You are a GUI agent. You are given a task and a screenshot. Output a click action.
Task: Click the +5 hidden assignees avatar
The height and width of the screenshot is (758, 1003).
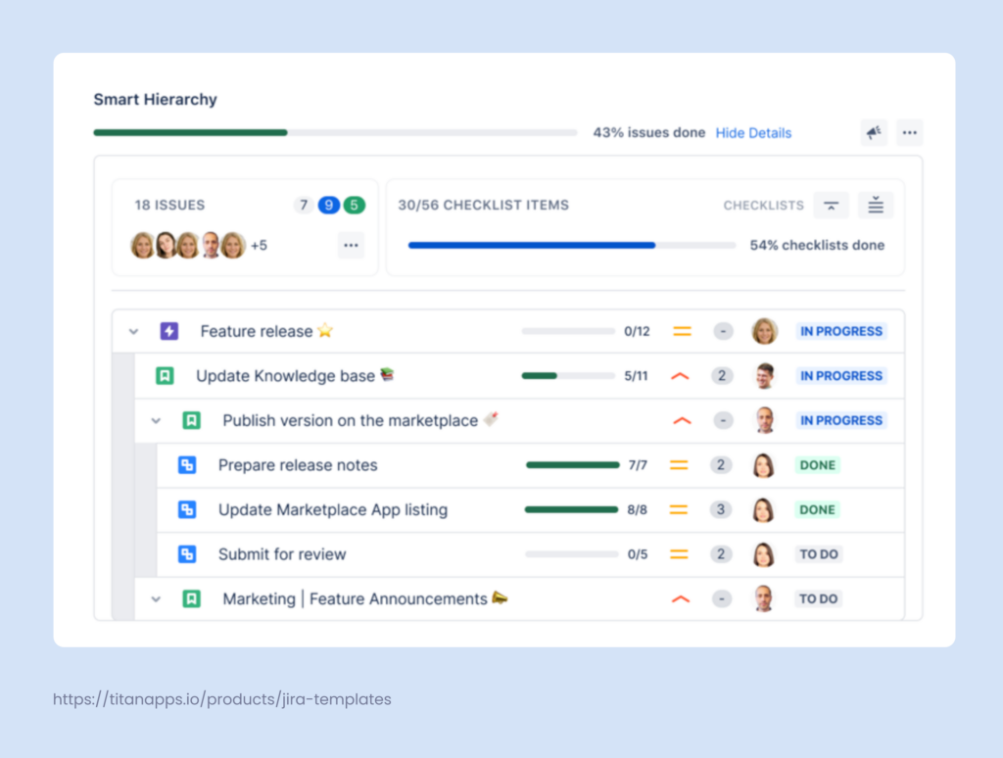click(x=258, y=245)
